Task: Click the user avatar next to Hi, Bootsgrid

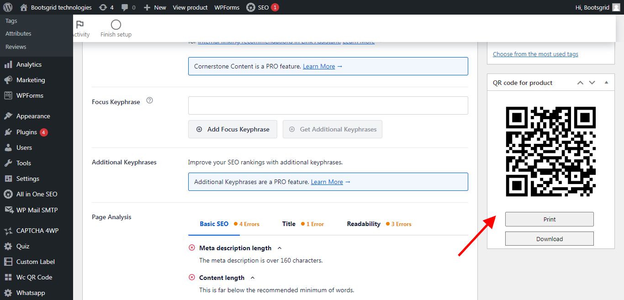Action: 616,7
